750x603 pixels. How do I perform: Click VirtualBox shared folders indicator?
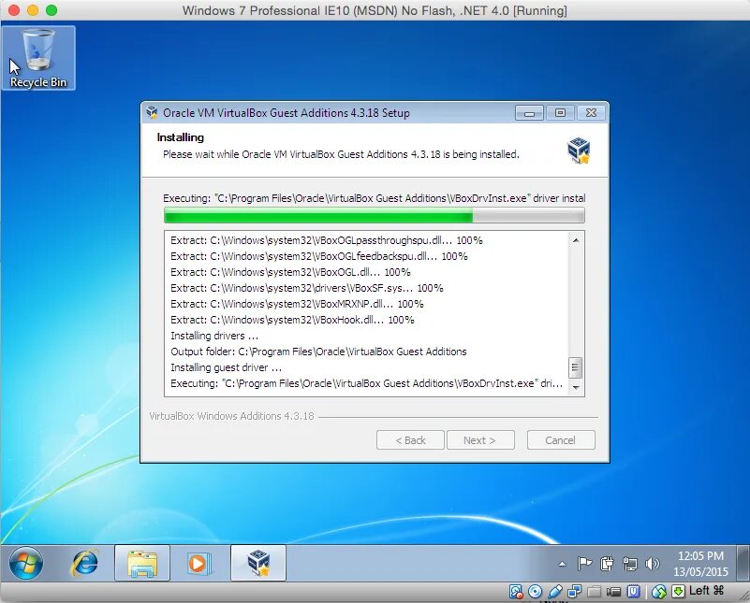(594, 592)
